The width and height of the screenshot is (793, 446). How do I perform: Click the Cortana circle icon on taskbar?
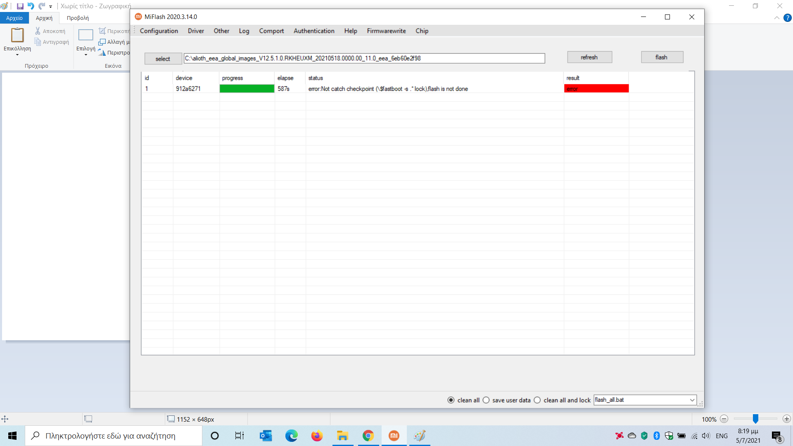coord(215,436)
